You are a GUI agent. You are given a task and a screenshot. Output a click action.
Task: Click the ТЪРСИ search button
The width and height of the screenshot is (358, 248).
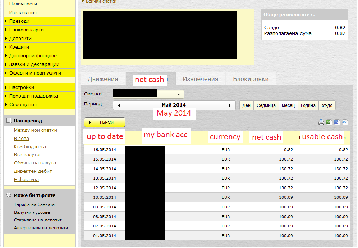click(105, 122)
